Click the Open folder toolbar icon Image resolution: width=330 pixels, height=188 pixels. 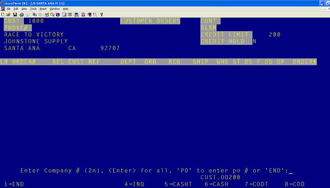tap(8, 14)
